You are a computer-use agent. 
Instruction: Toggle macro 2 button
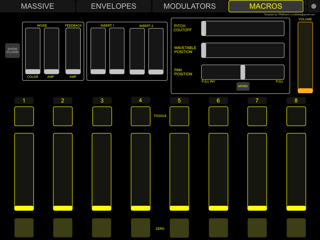click(x=63, y=116)
